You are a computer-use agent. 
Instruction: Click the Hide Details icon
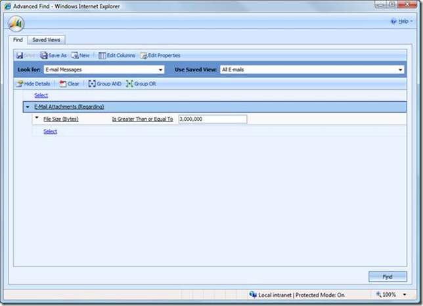click(x=20, y=84)
